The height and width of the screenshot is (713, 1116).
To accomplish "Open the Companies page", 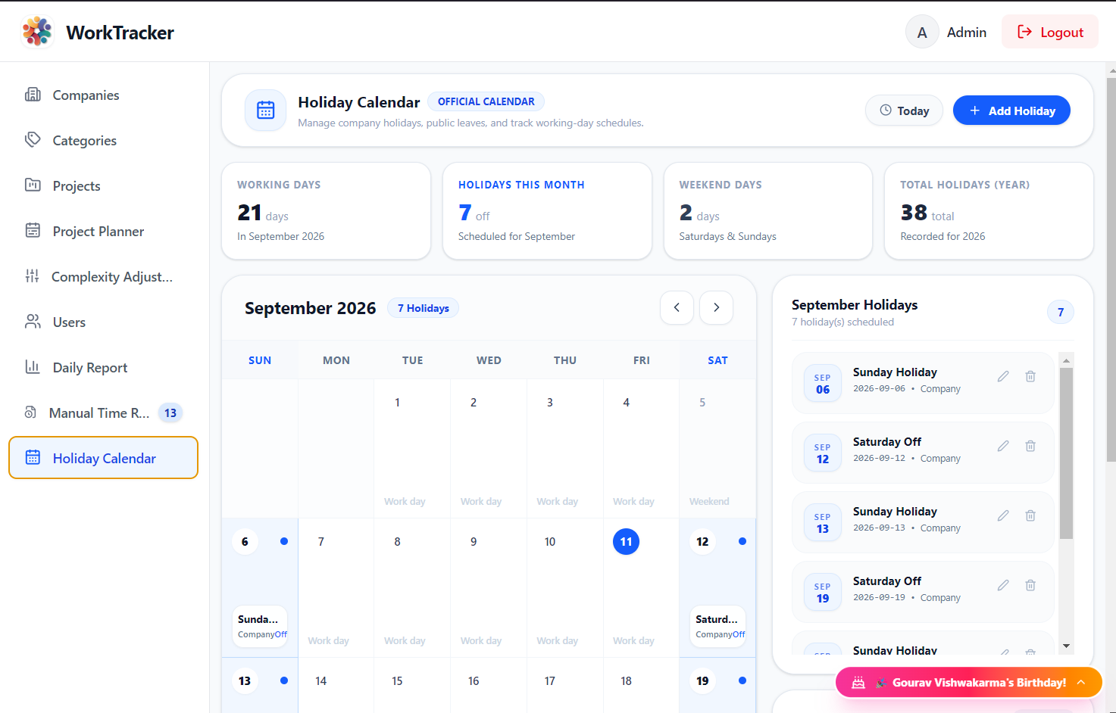I will (x=103, y=95).
